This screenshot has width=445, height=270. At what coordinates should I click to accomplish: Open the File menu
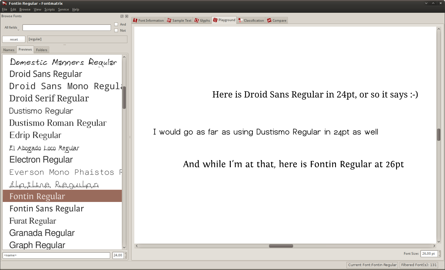4,9
